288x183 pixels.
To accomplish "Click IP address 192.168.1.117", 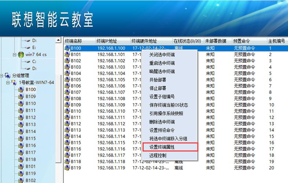I will coord(111,155).
